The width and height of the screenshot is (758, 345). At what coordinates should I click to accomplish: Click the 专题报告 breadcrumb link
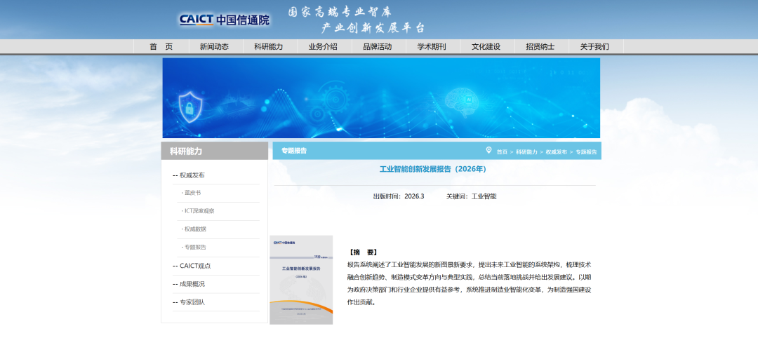586,151
